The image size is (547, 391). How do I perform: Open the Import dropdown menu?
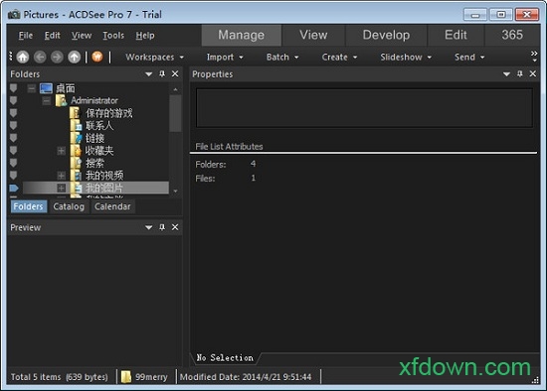[225, 58]
